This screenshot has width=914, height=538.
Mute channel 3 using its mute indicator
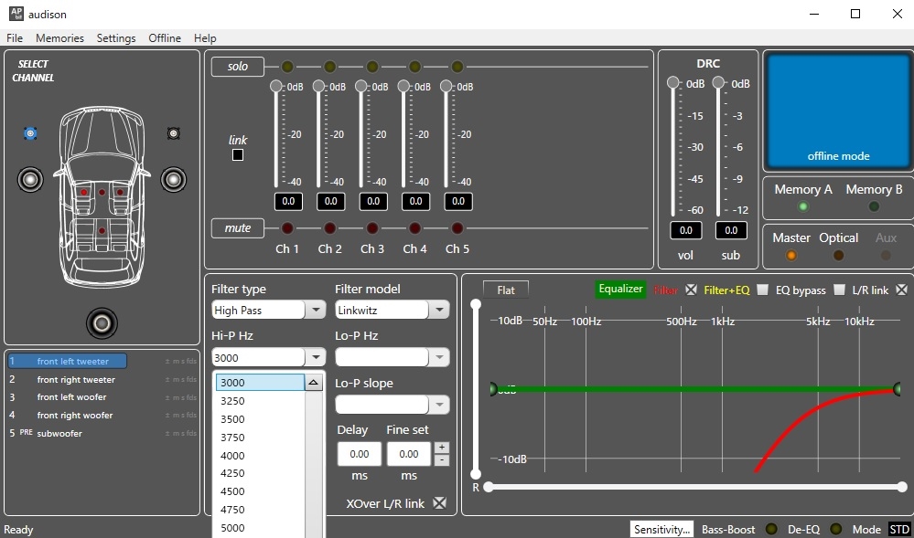(372, 227)
